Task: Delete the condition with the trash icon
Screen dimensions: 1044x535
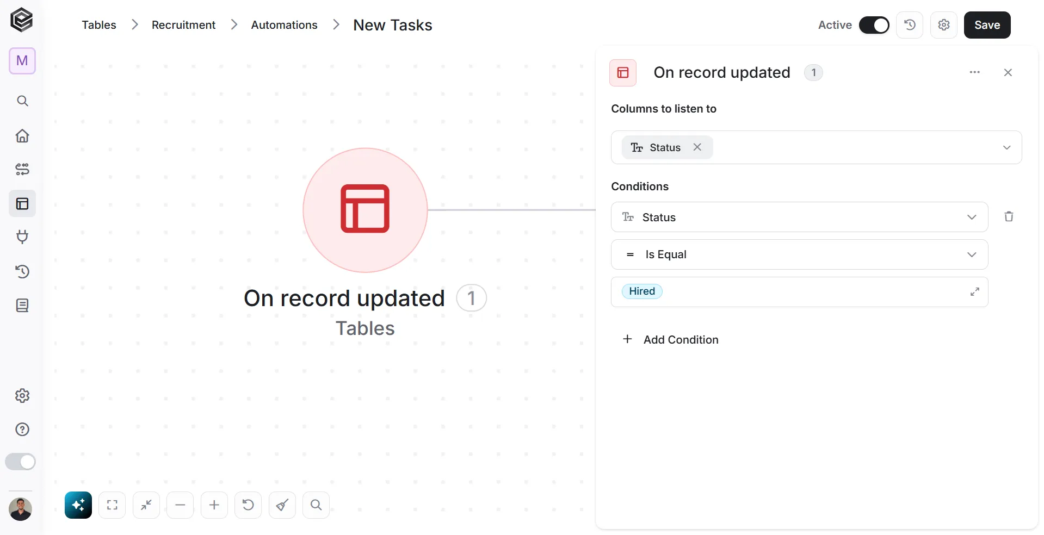Action: (x=1009, y=216)
